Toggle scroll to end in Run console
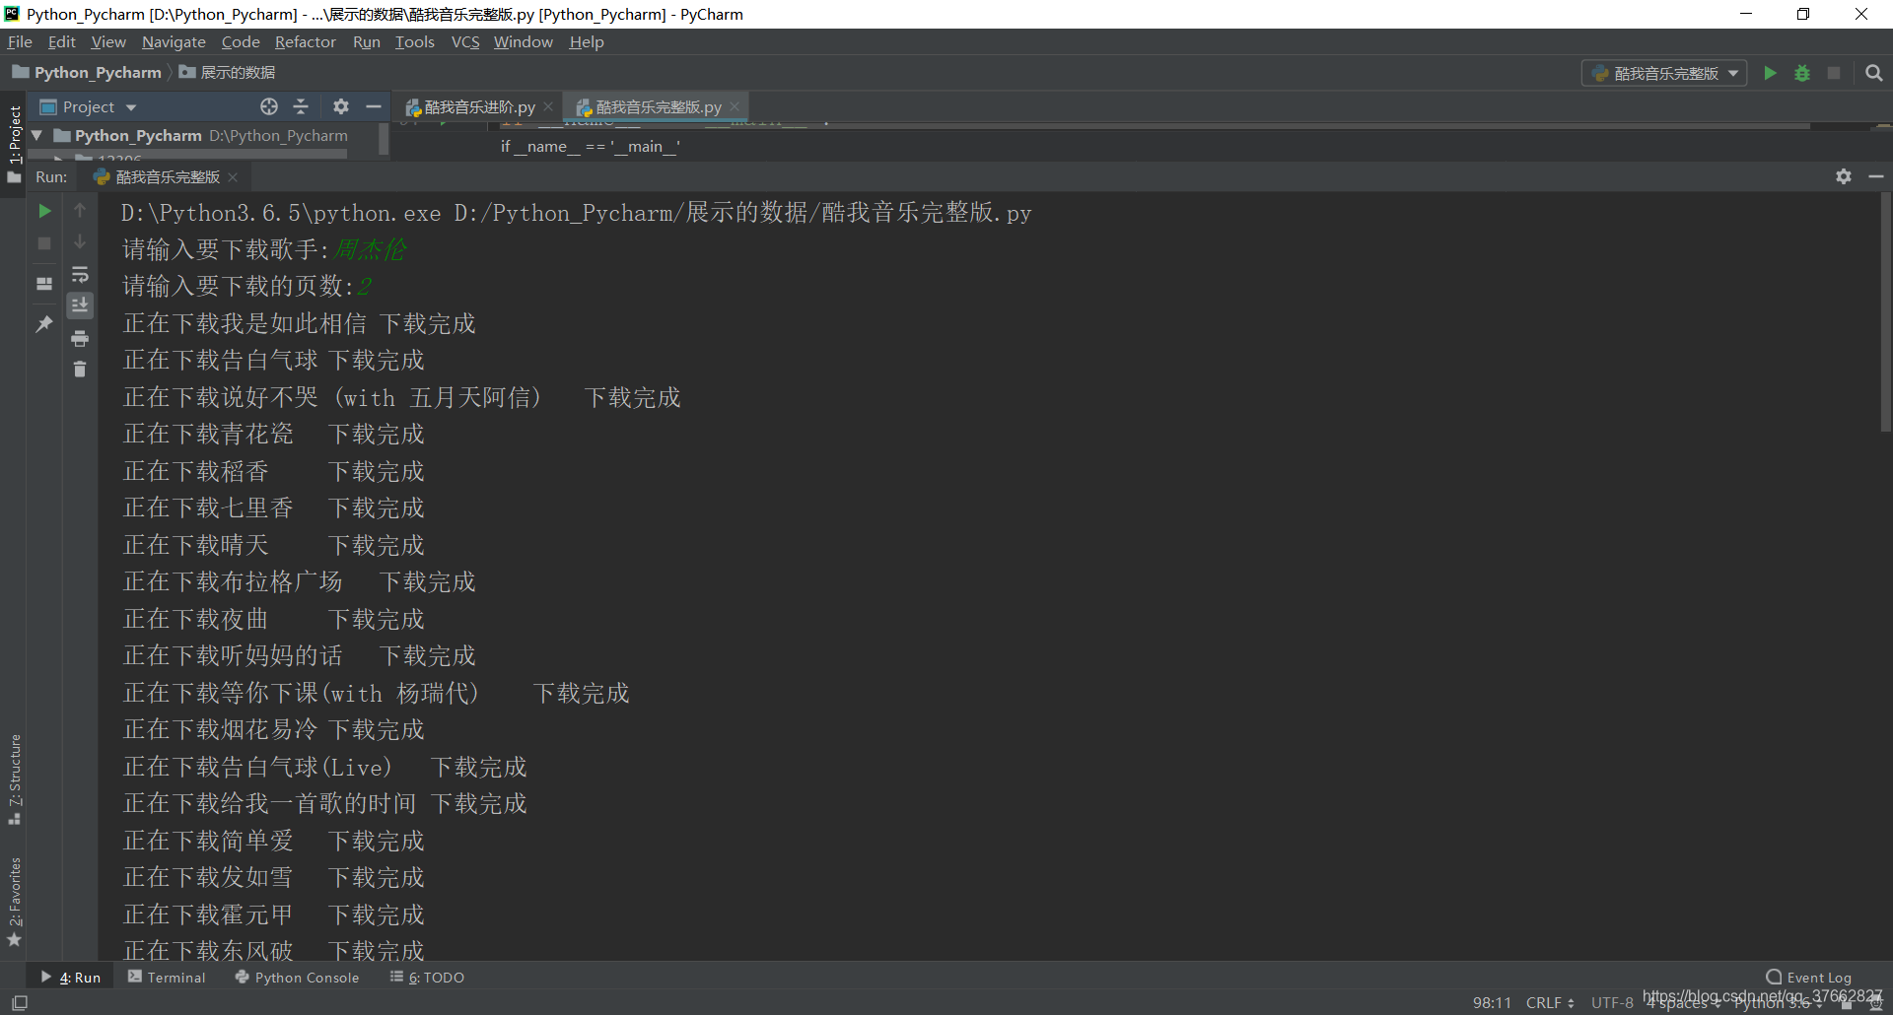This screenshot has height=1015, width=1893. [80, 305]
